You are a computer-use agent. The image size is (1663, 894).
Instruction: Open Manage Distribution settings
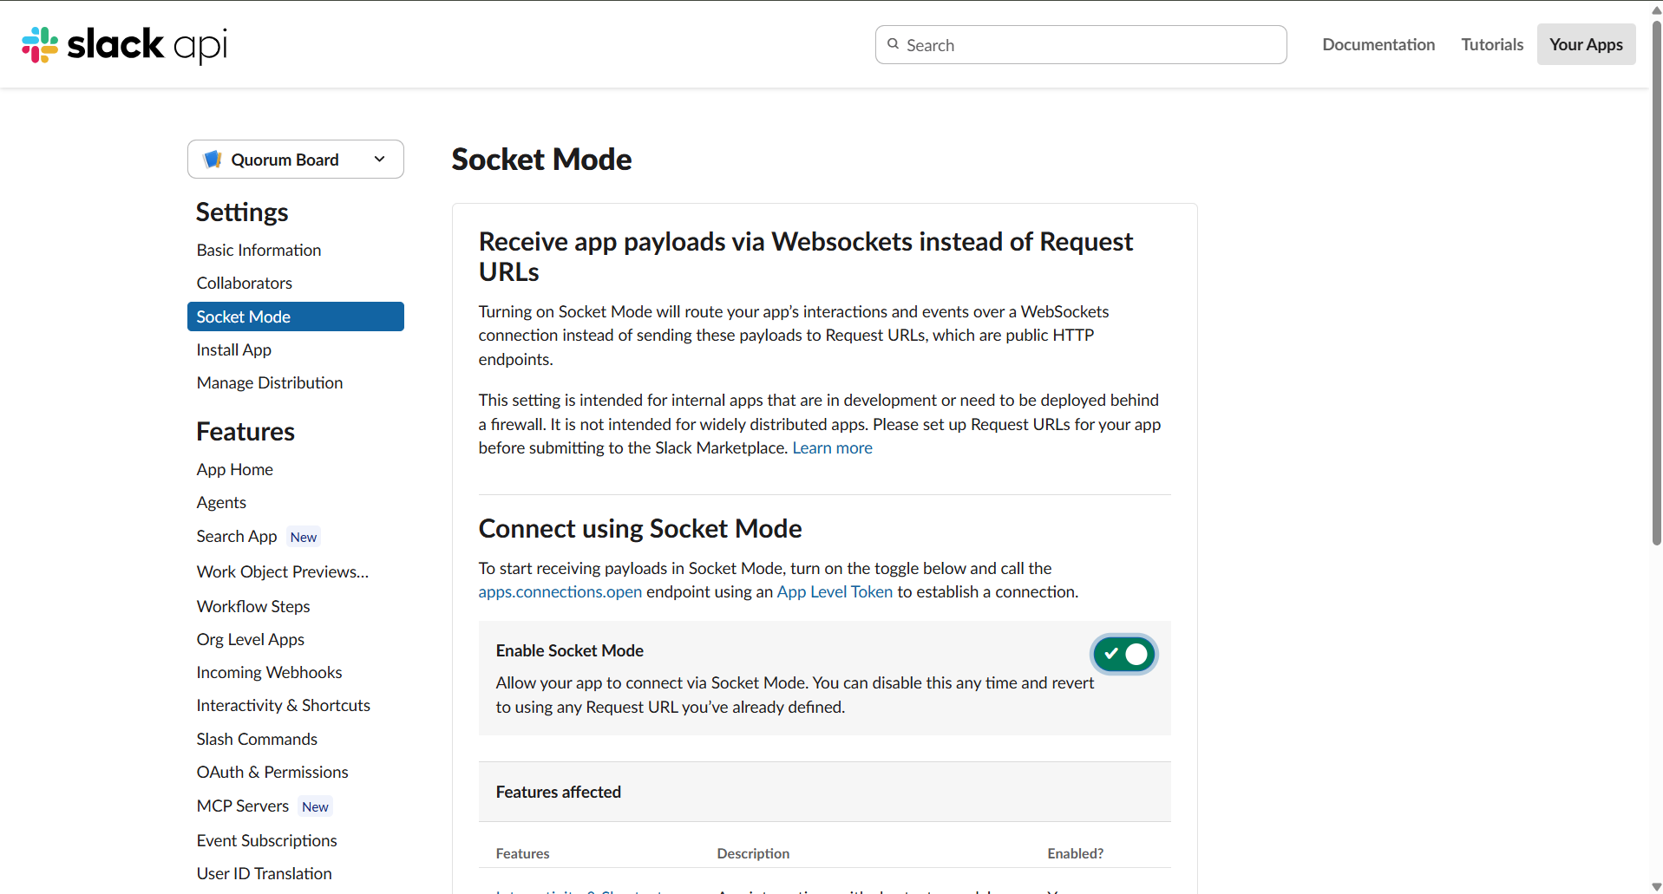(x=270, y=382)
